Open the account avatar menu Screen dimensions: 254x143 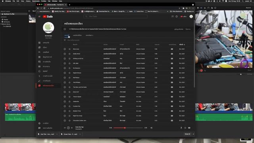tap(191, 16)
